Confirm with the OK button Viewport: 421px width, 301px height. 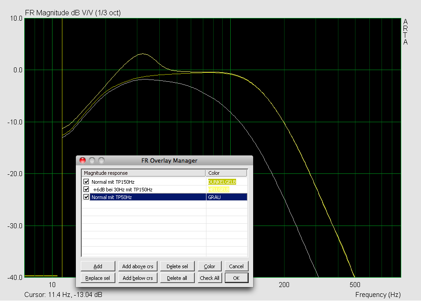pos(236,278)
